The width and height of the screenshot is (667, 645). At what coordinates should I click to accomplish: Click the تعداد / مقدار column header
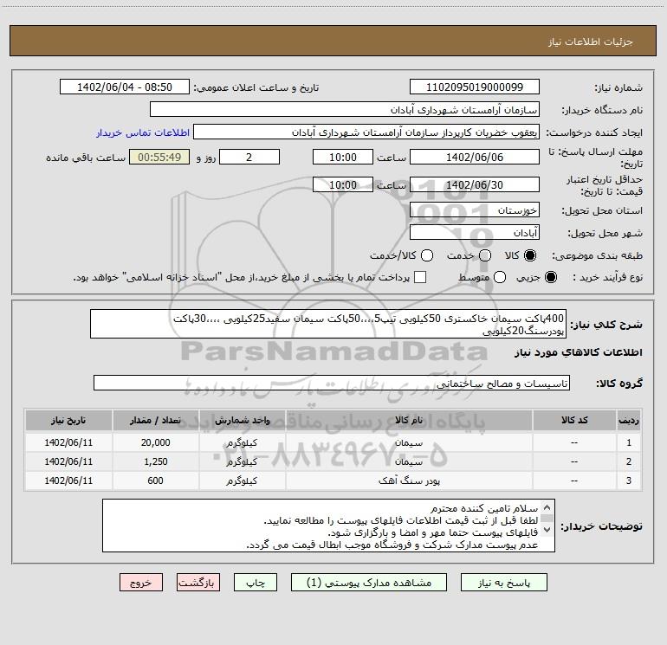point(155,421)
